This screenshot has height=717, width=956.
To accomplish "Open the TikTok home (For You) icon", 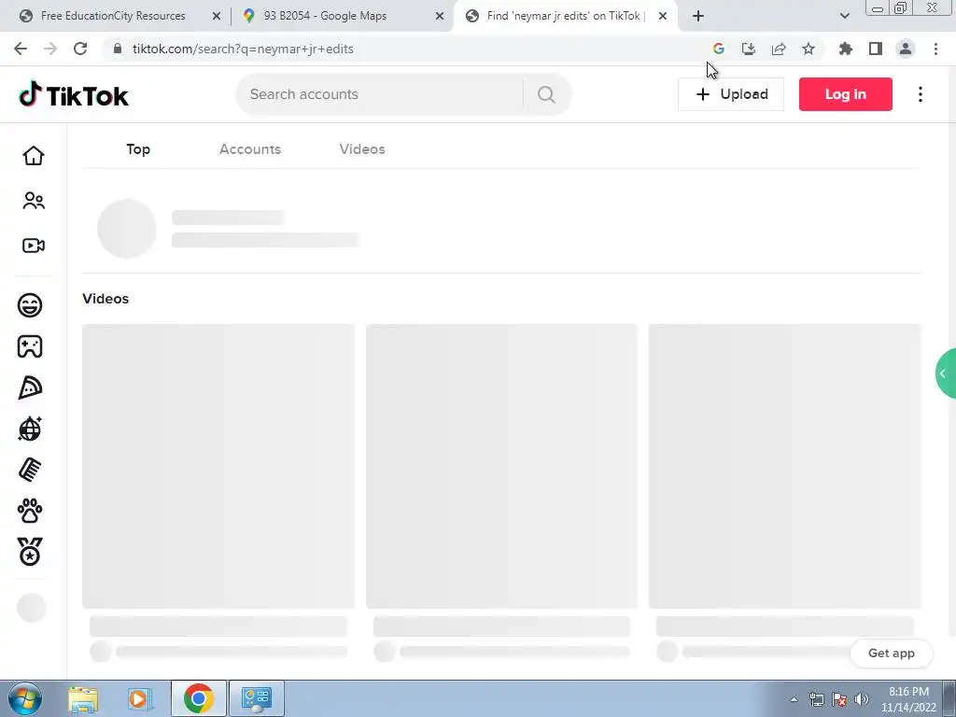I will point(34,156).
